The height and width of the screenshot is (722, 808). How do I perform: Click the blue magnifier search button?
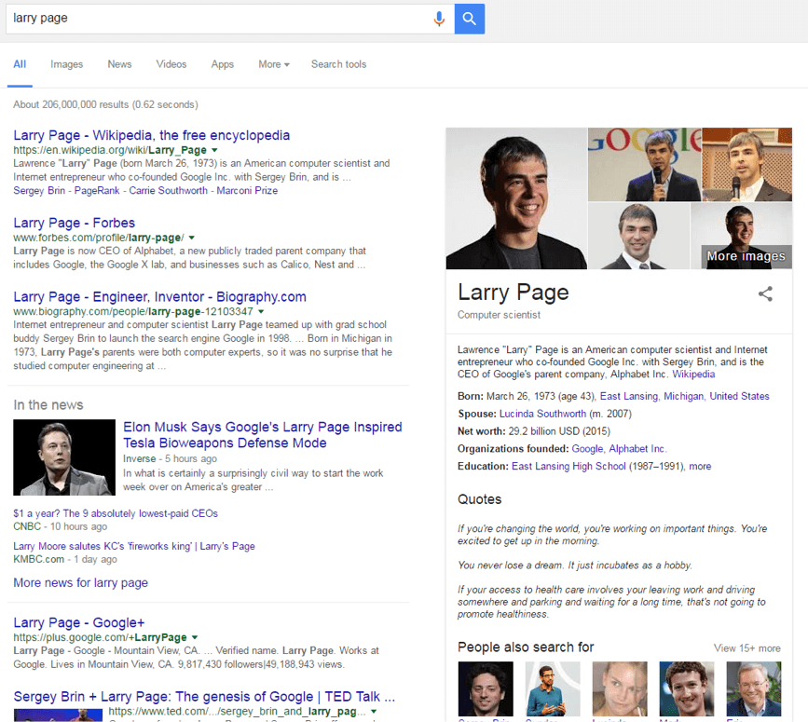point(470,19)
